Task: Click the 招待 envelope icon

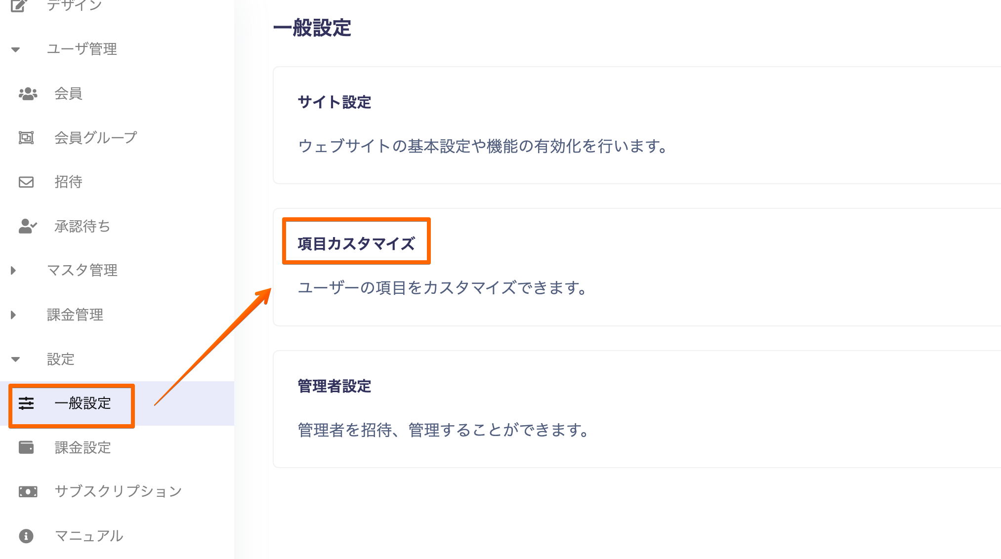Action: 26,182
